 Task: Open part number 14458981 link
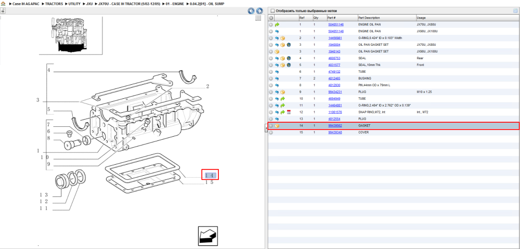pyautogui.click(x=334, y=38)
